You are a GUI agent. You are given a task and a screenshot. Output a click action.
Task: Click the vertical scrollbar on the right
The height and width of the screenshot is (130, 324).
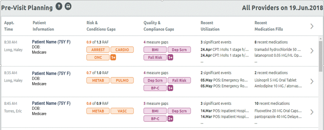coord(321,57)
